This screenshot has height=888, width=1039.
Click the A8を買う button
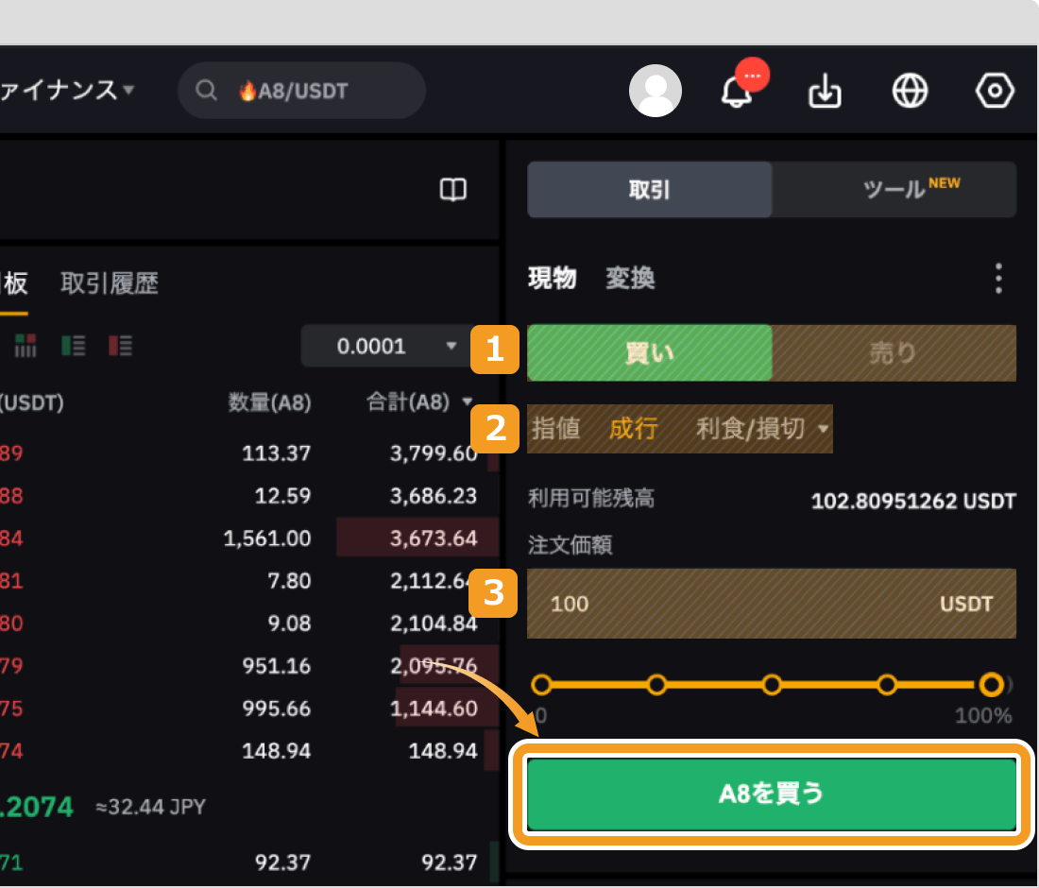[772, 794]
